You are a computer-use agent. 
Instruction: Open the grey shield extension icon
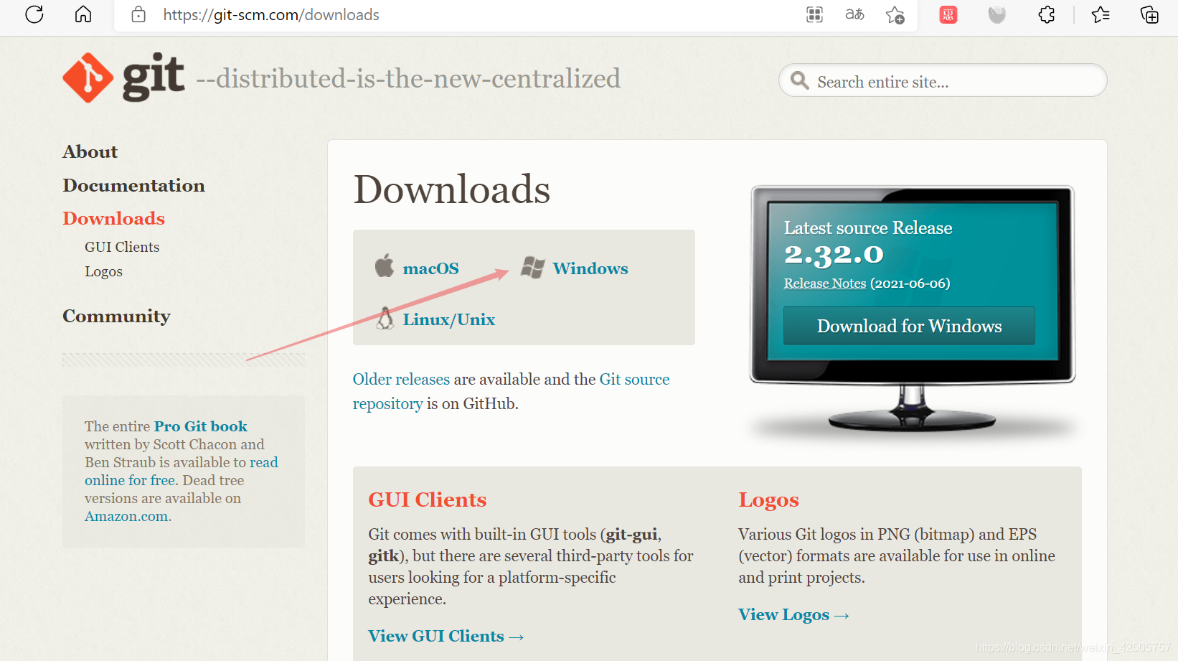coord(997,14)
